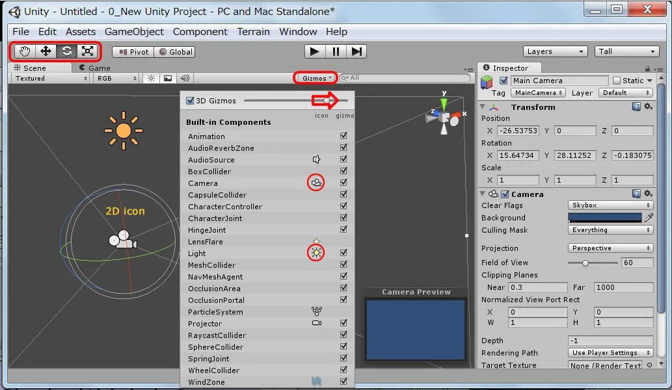Toggle WheelCollider gizmo checkbox
The image size is (672, 390).
[x=343, y=369]
